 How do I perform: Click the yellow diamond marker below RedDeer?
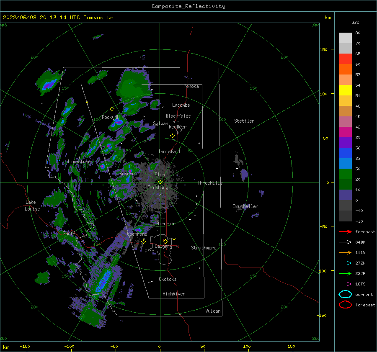pyautogui.click(x=172, y=136)
